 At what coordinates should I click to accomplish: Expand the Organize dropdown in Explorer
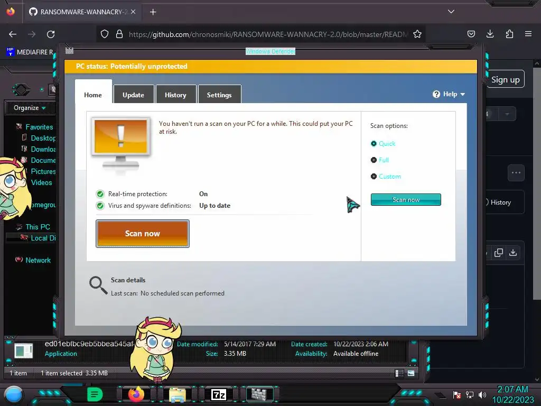(x=30, y=108)
